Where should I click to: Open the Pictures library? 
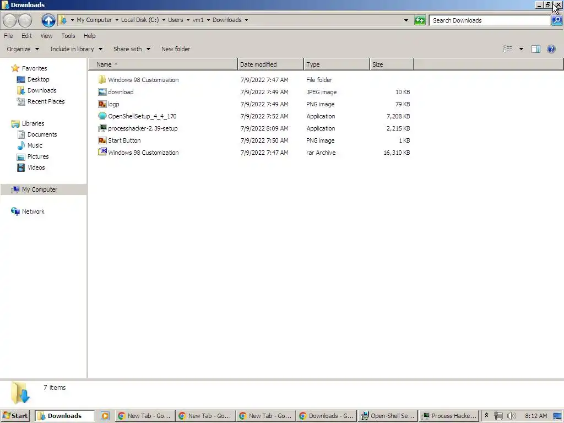click(x=38, y=156)
